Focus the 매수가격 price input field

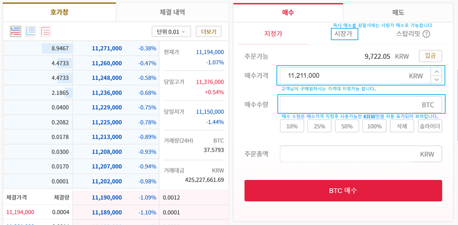click(x=355, y=76)
